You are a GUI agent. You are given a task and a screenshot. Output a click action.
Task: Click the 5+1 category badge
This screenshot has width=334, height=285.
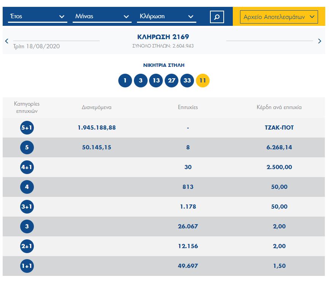tap(27, 128)
